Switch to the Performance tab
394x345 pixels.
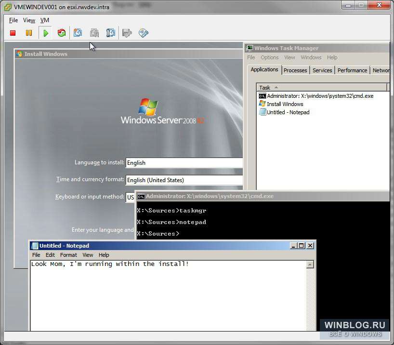352,70
